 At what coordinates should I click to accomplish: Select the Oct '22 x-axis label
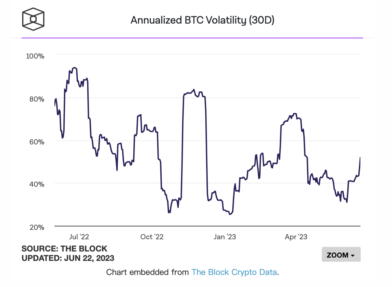152,237
